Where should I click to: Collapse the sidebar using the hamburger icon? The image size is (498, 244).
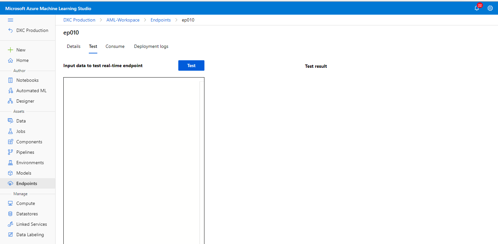tap(10, 20)
